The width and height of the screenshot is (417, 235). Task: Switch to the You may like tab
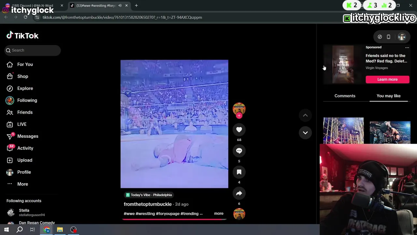pyautogui.click(x=388, y=96)
